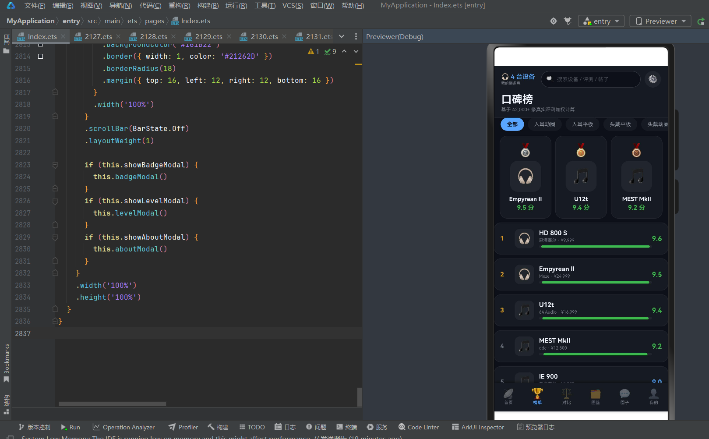Tap the 对比 compare tab in app preview

tap(566, 397)
